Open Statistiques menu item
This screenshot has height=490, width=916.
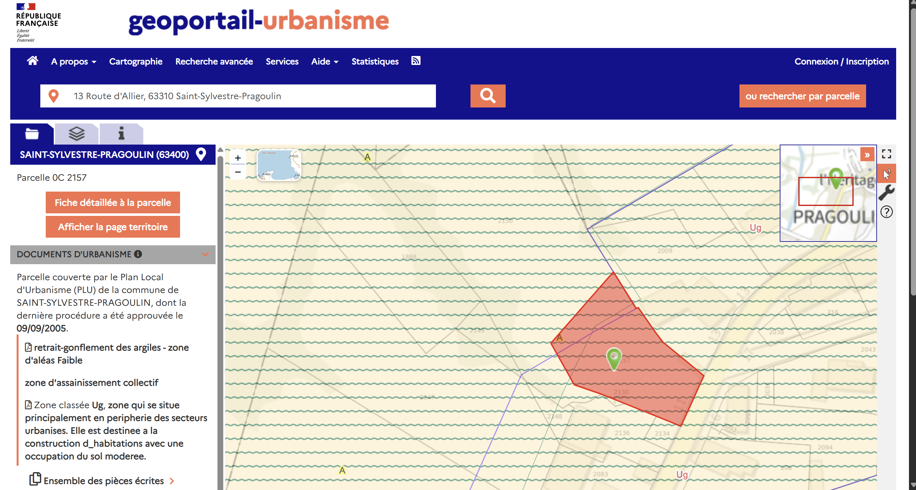(375, 61)
